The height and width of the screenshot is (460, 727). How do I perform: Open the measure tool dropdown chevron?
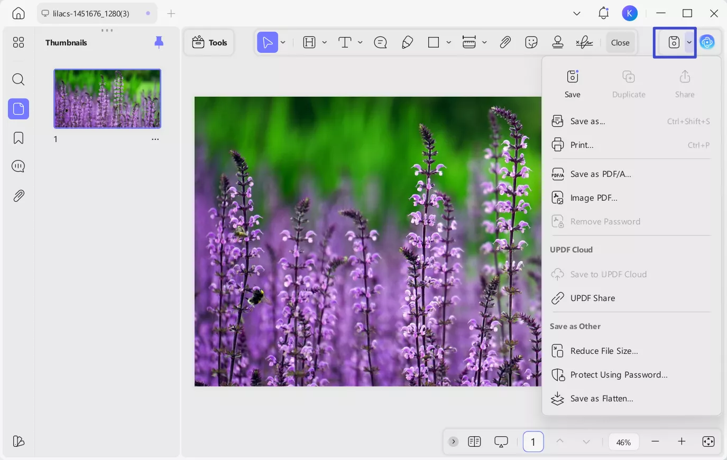[484, 42]
